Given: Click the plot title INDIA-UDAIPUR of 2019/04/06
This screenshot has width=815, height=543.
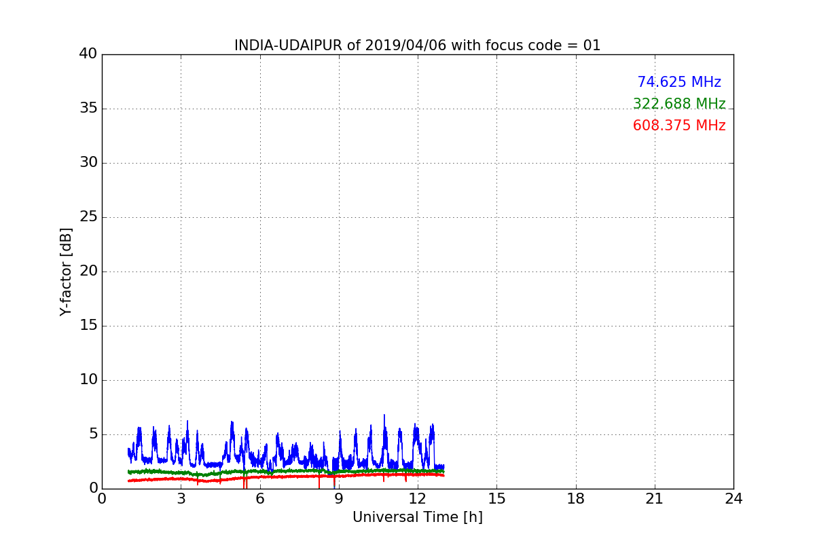Looking at the screenshot, I should (417, 45).
